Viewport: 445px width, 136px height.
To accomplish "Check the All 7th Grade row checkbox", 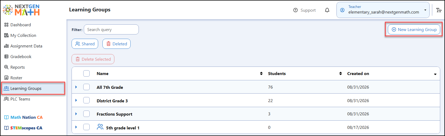I will [86, 87].
